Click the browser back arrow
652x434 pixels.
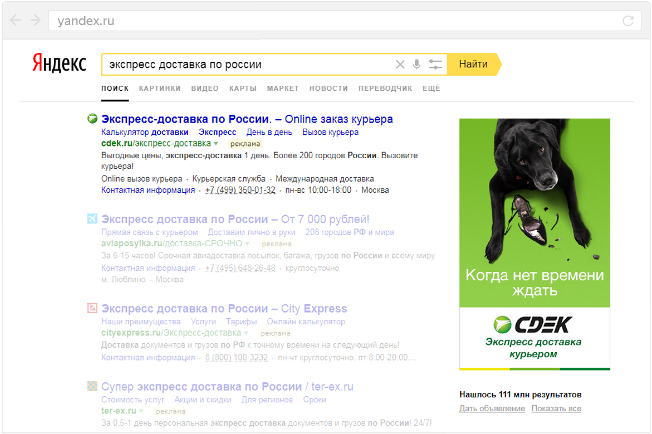click(x=16, y=20)
